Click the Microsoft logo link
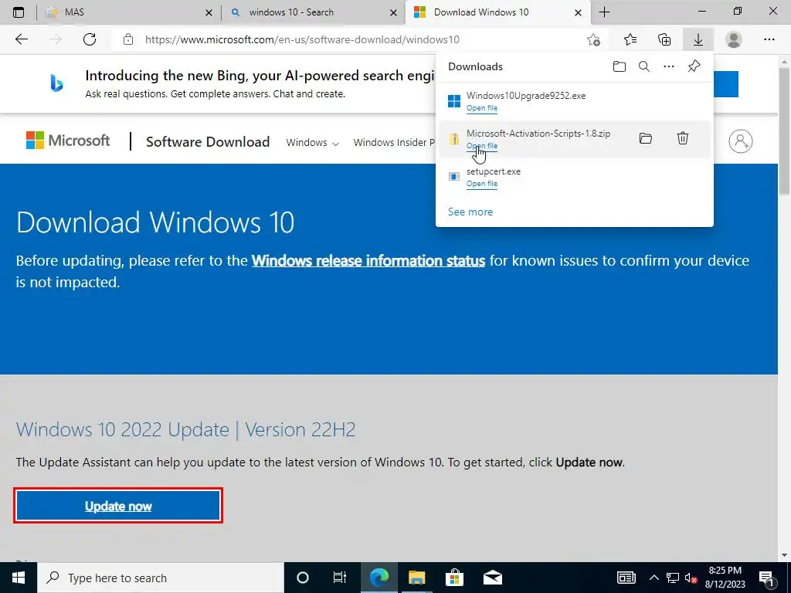791x593 pixels. (x=68, y=141)
